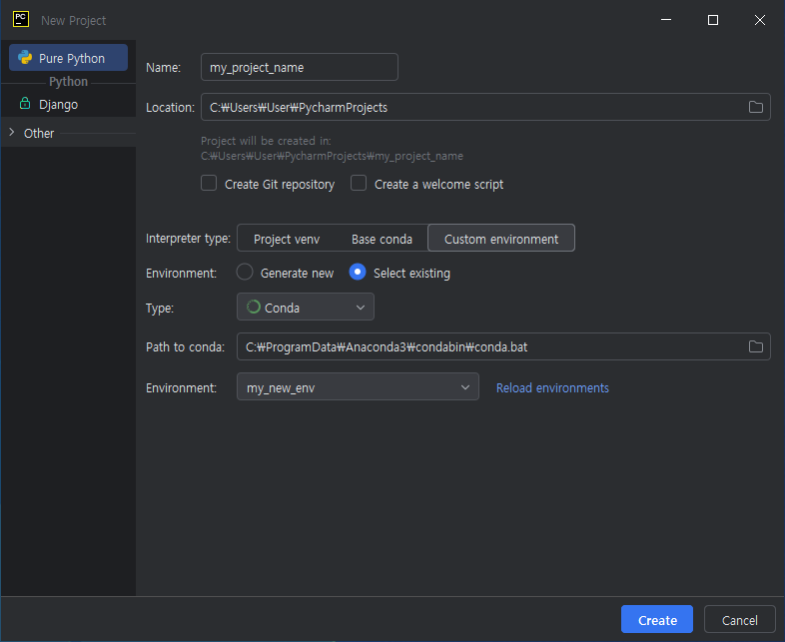Viewport: 785px width, 642px height.
Task: Select the Python logo icon for Pure Python
Action: [25, 58]
